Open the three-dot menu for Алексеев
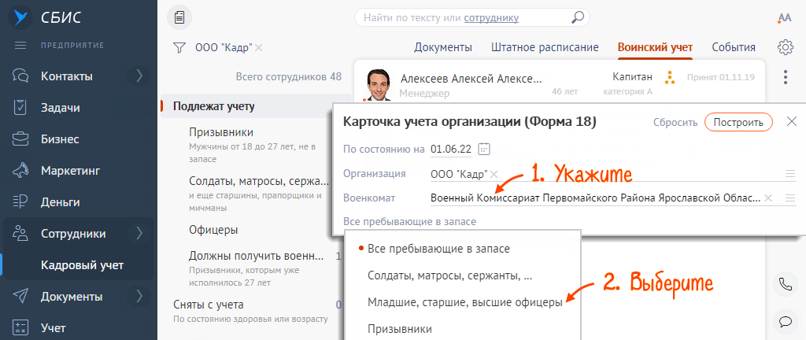The image size is (806, 340). 785,78
